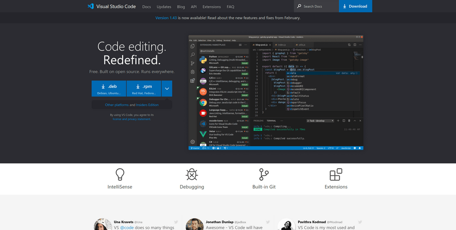Open the license and privacy statement link
The image size is (456, 230).
131,119
